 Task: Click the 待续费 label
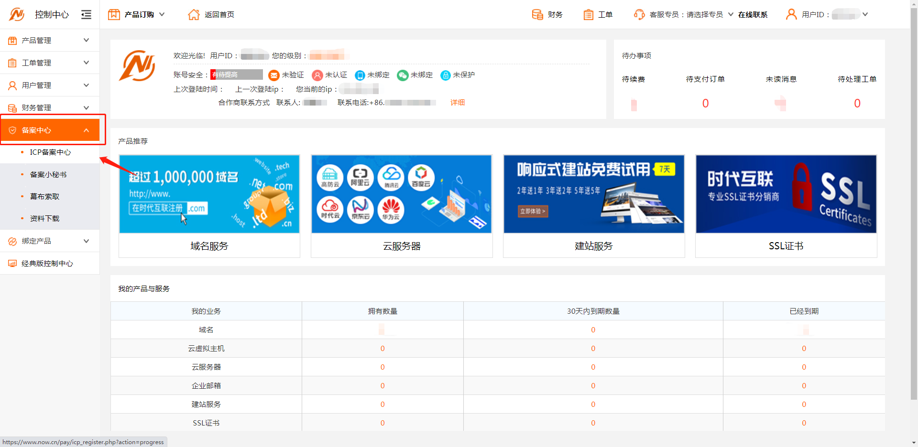click(634, 79)
